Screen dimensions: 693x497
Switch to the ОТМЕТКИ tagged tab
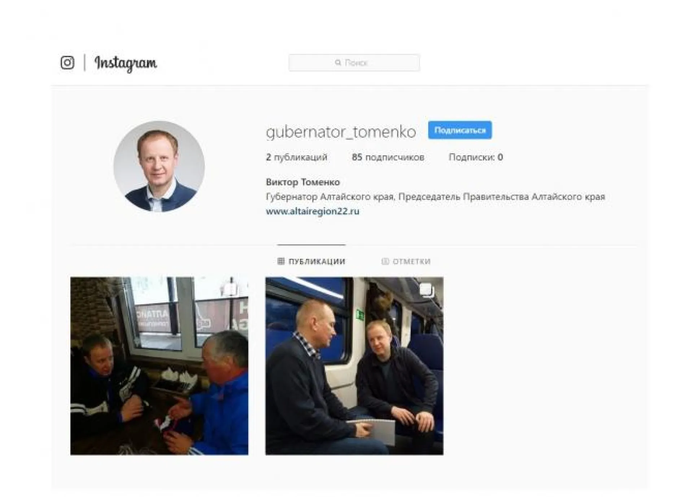[x=406, y=261]
